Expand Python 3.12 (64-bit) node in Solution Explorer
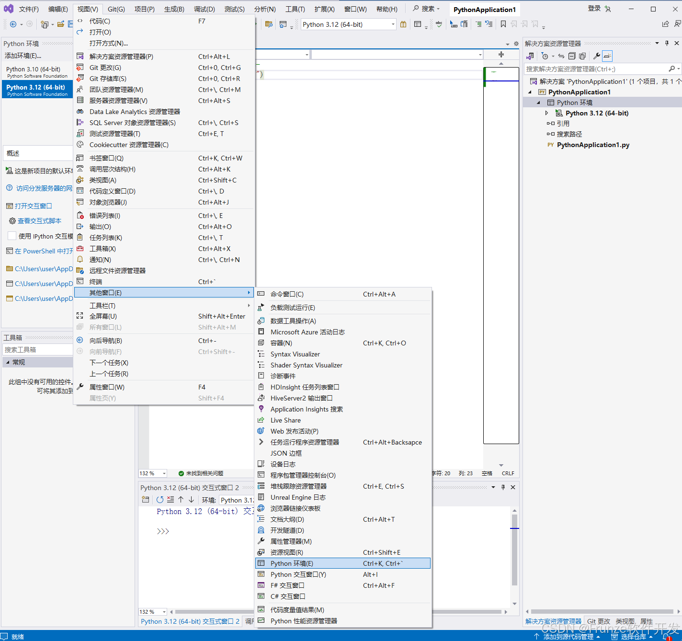Image resolution: width=682 pixels, height=641 pixels. 546,113
